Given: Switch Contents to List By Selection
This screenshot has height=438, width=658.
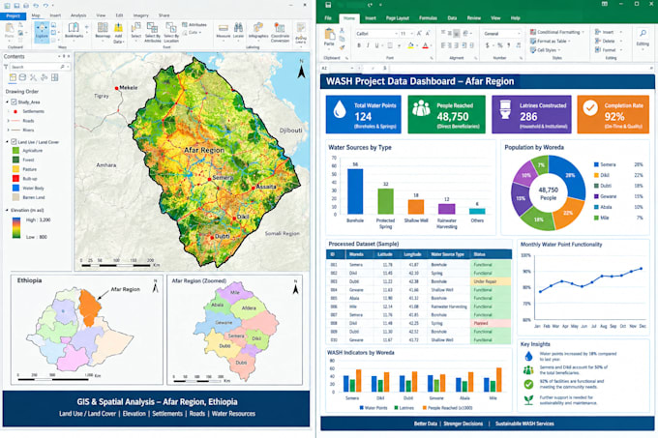Looking at the screenshot, I should click(33, 77).
